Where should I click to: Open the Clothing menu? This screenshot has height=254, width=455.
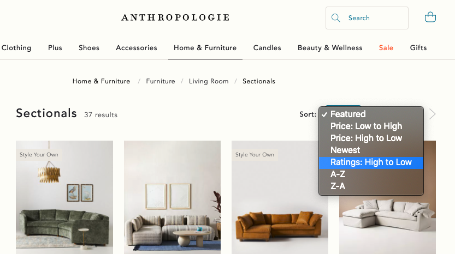pyautogui.click(x=16, y=48)
